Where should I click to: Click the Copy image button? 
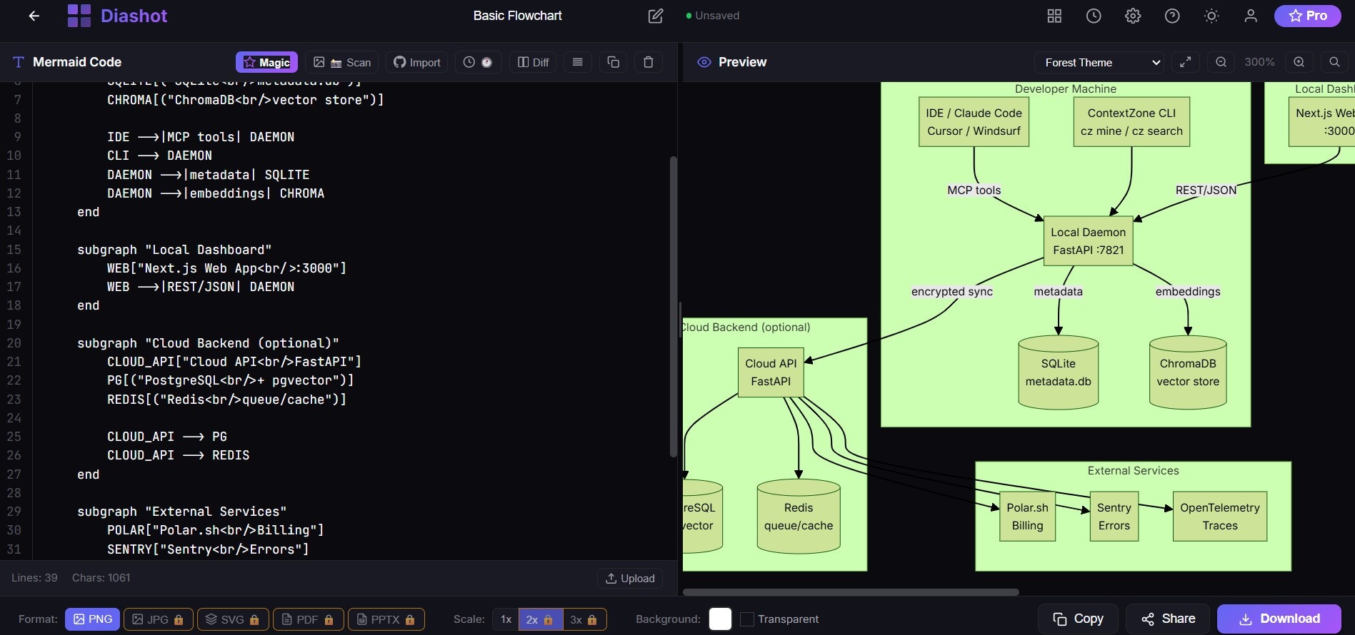(1079, 619)
